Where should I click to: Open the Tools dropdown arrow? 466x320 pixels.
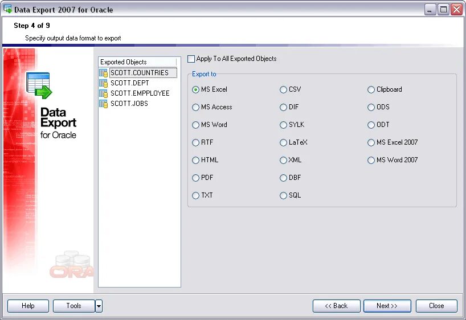(x=99, y=306)
